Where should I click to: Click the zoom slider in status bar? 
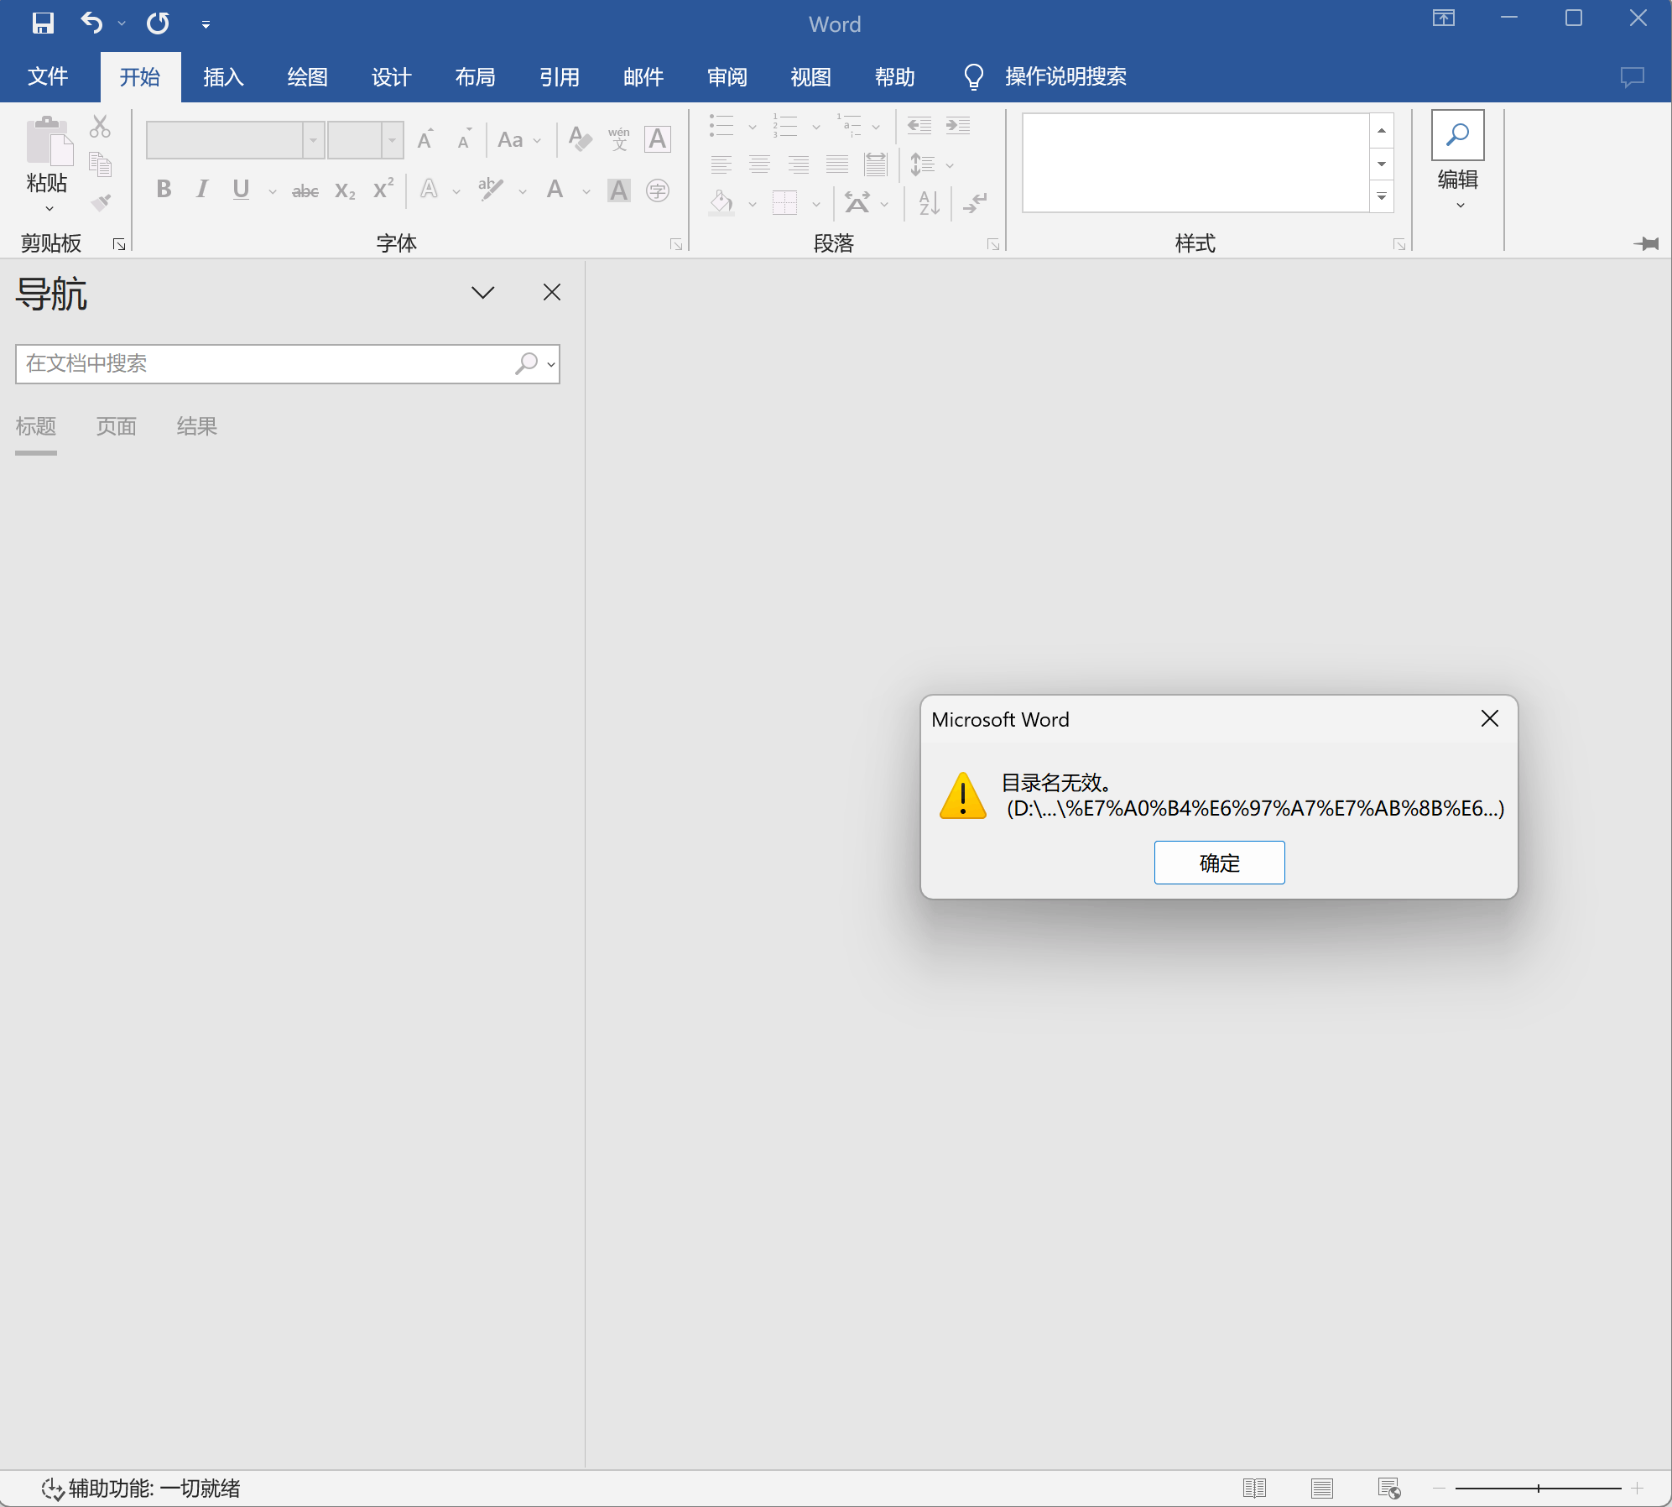[1538, 1489]
